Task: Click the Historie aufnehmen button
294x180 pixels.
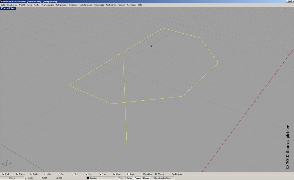Action: click(163, 178)
